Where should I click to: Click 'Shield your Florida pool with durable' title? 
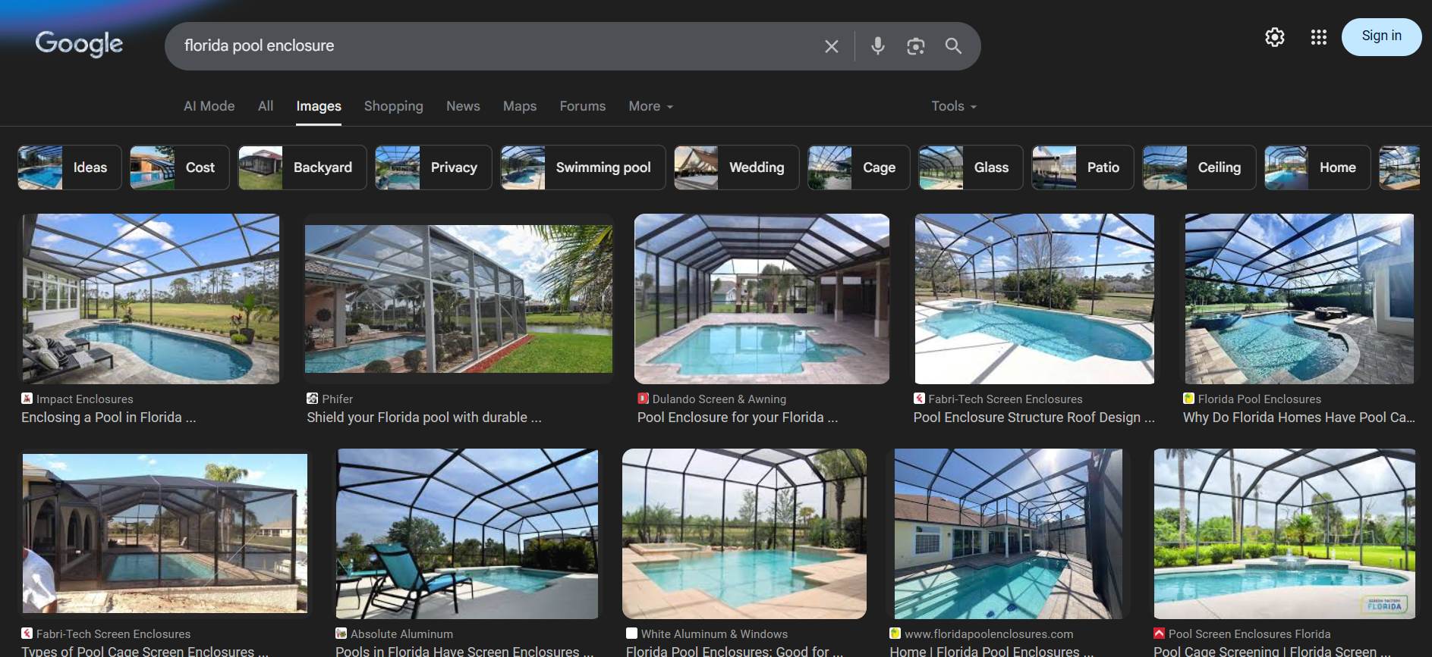424,418
